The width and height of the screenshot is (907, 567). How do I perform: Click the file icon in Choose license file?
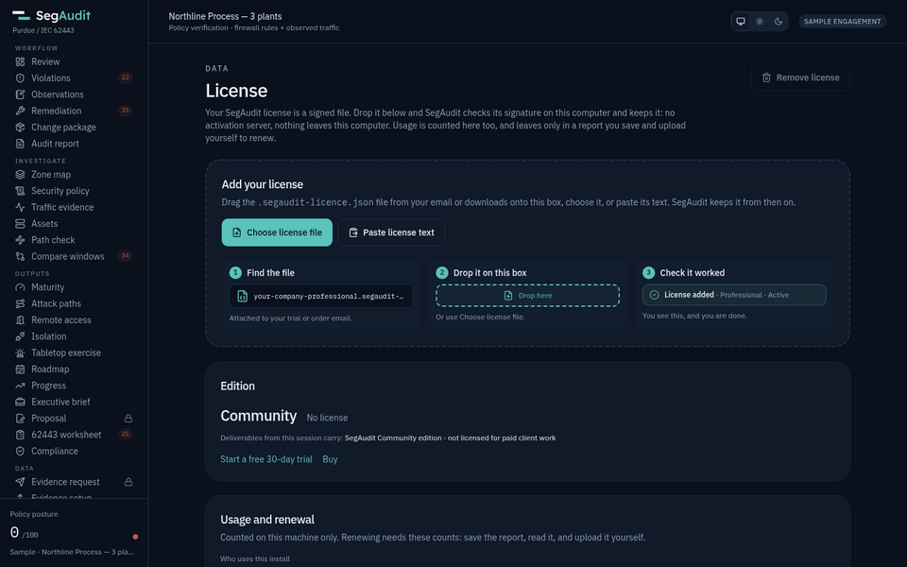click(236, 232)
